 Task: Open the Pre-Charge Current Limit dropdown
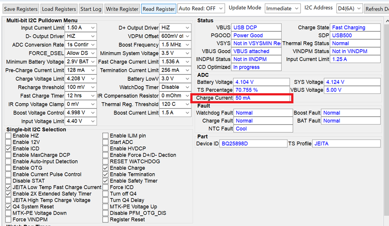[x=81, y=70]
